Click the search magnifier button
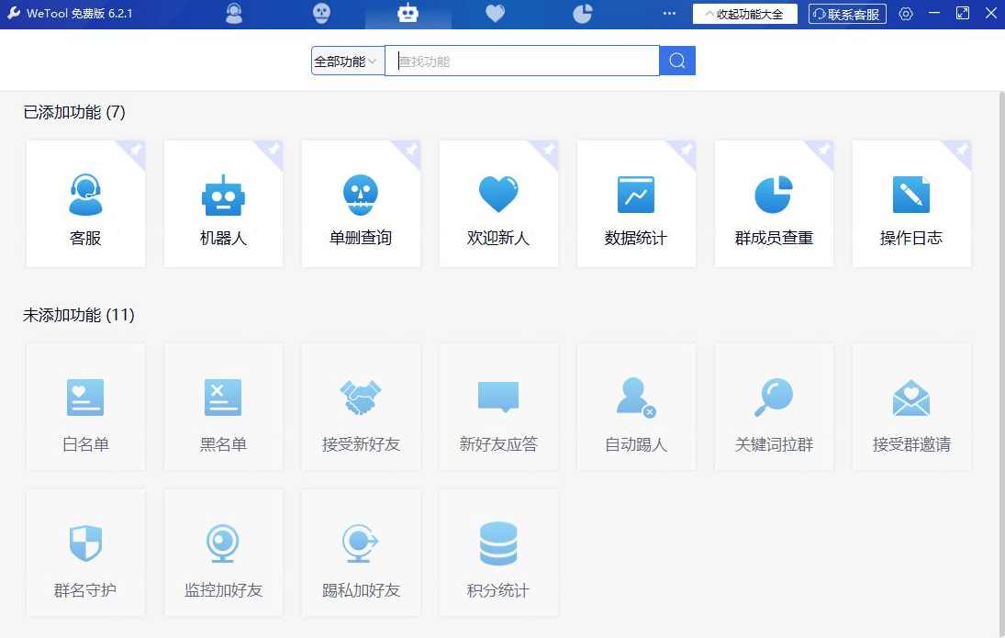 (676, 60)
